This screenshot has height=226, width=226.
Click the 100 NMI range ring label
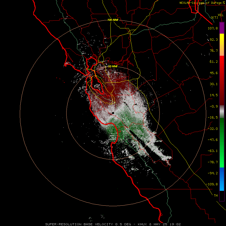(x=113, y=20)
